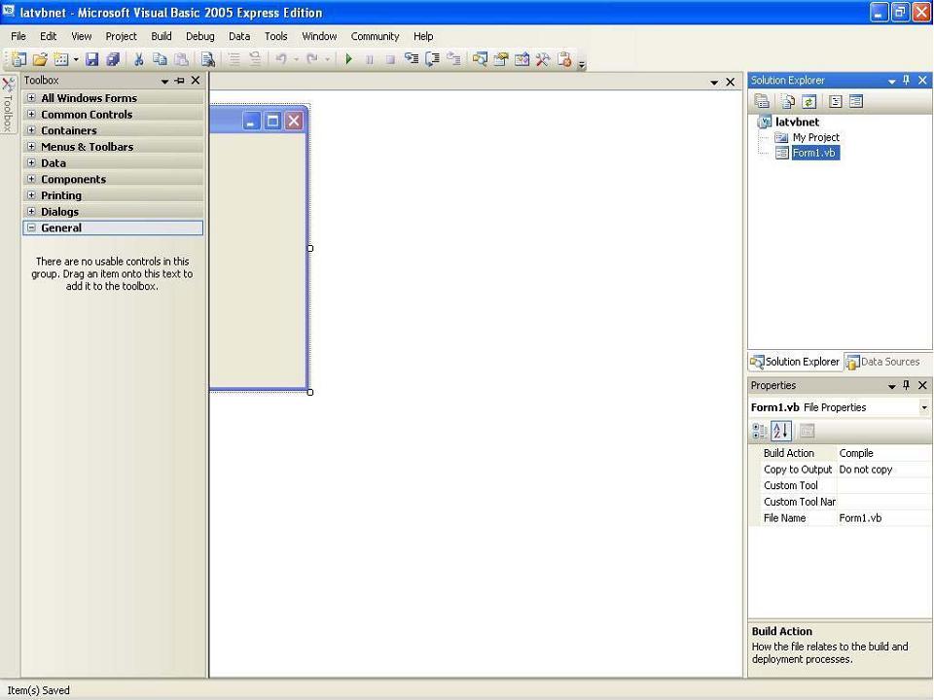
Task: Click the Copy to Output value field
Action: point(884,469)
